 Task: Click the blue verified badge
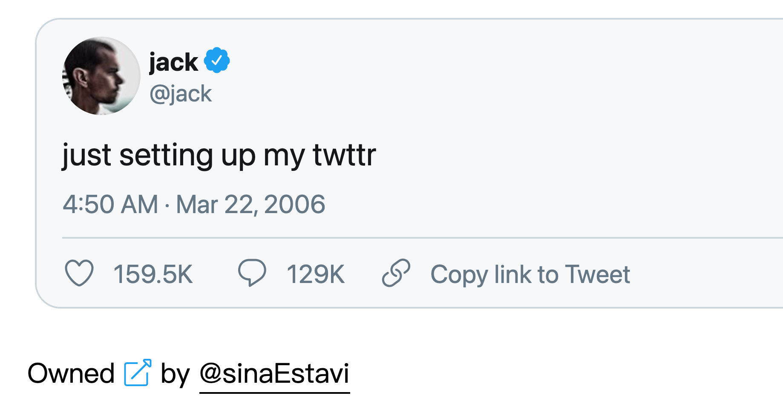217,61
